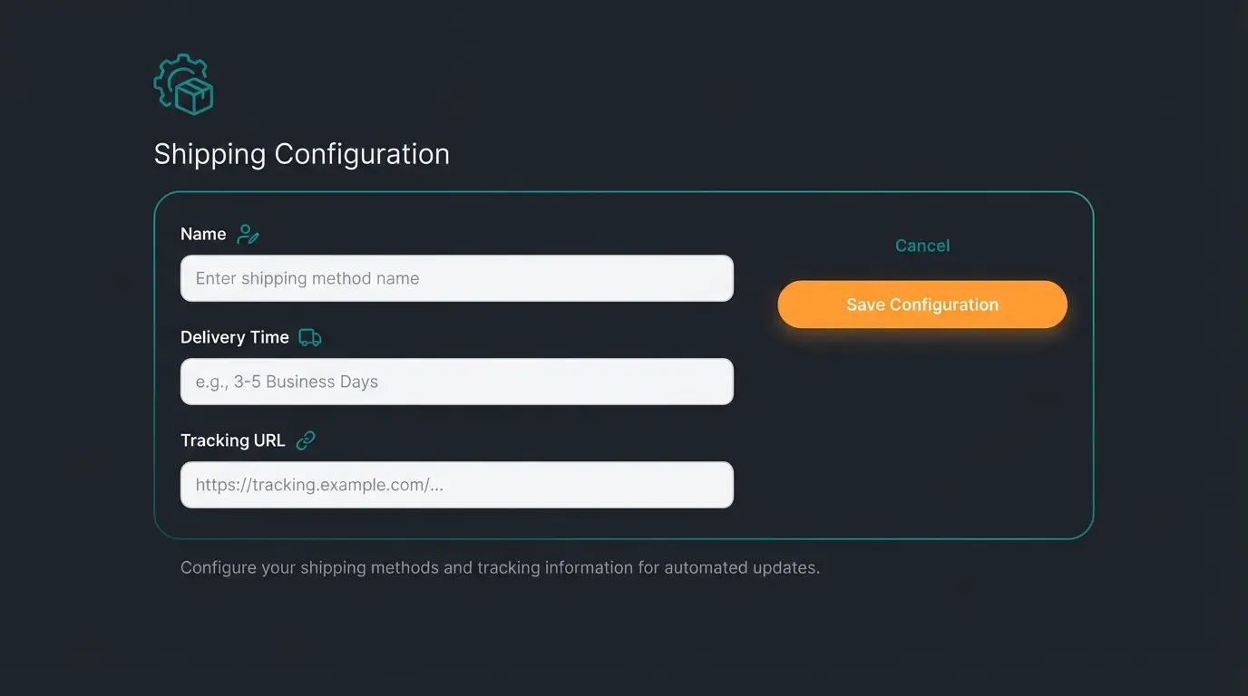The image size is (1248, 696).
Task: Select the chain link icon near Tracking URL
Action: pos(305,440)
